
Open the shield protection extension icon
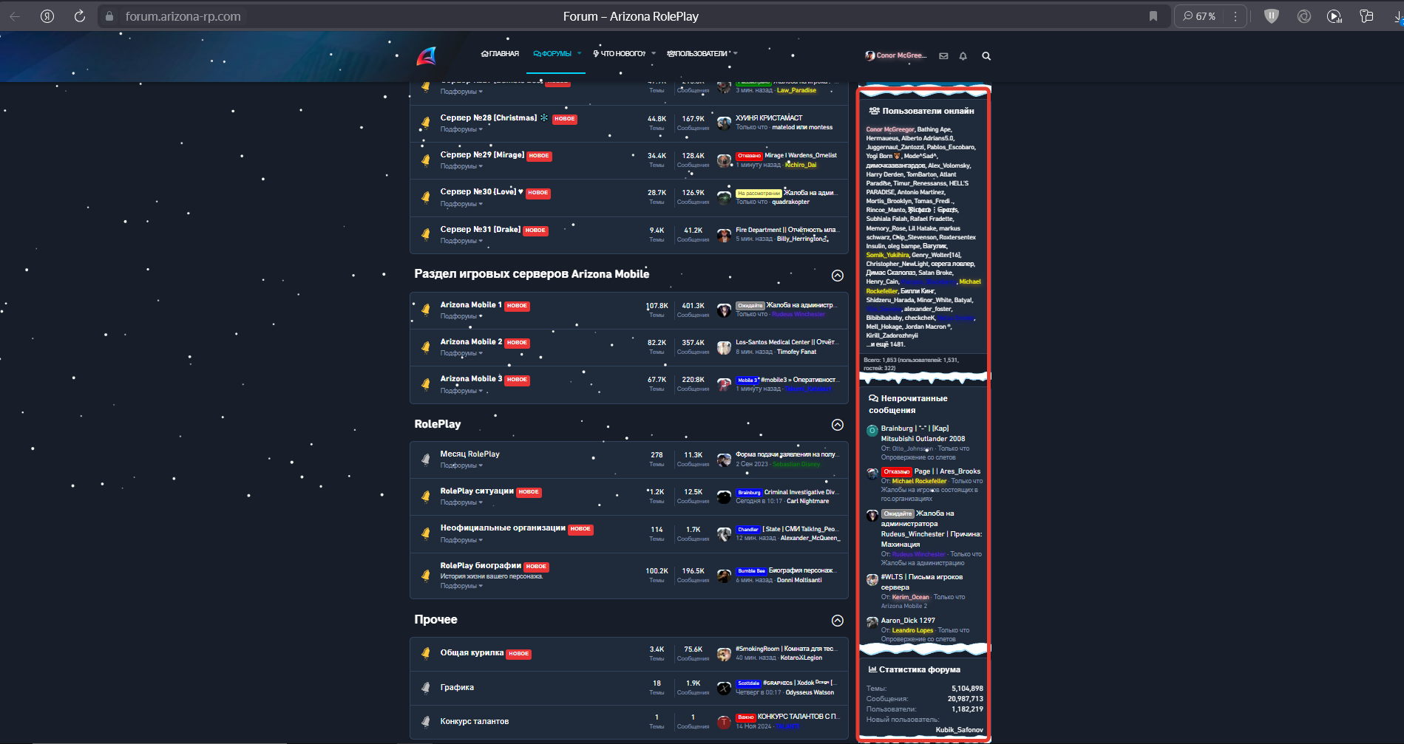(x=1272, y=16)
